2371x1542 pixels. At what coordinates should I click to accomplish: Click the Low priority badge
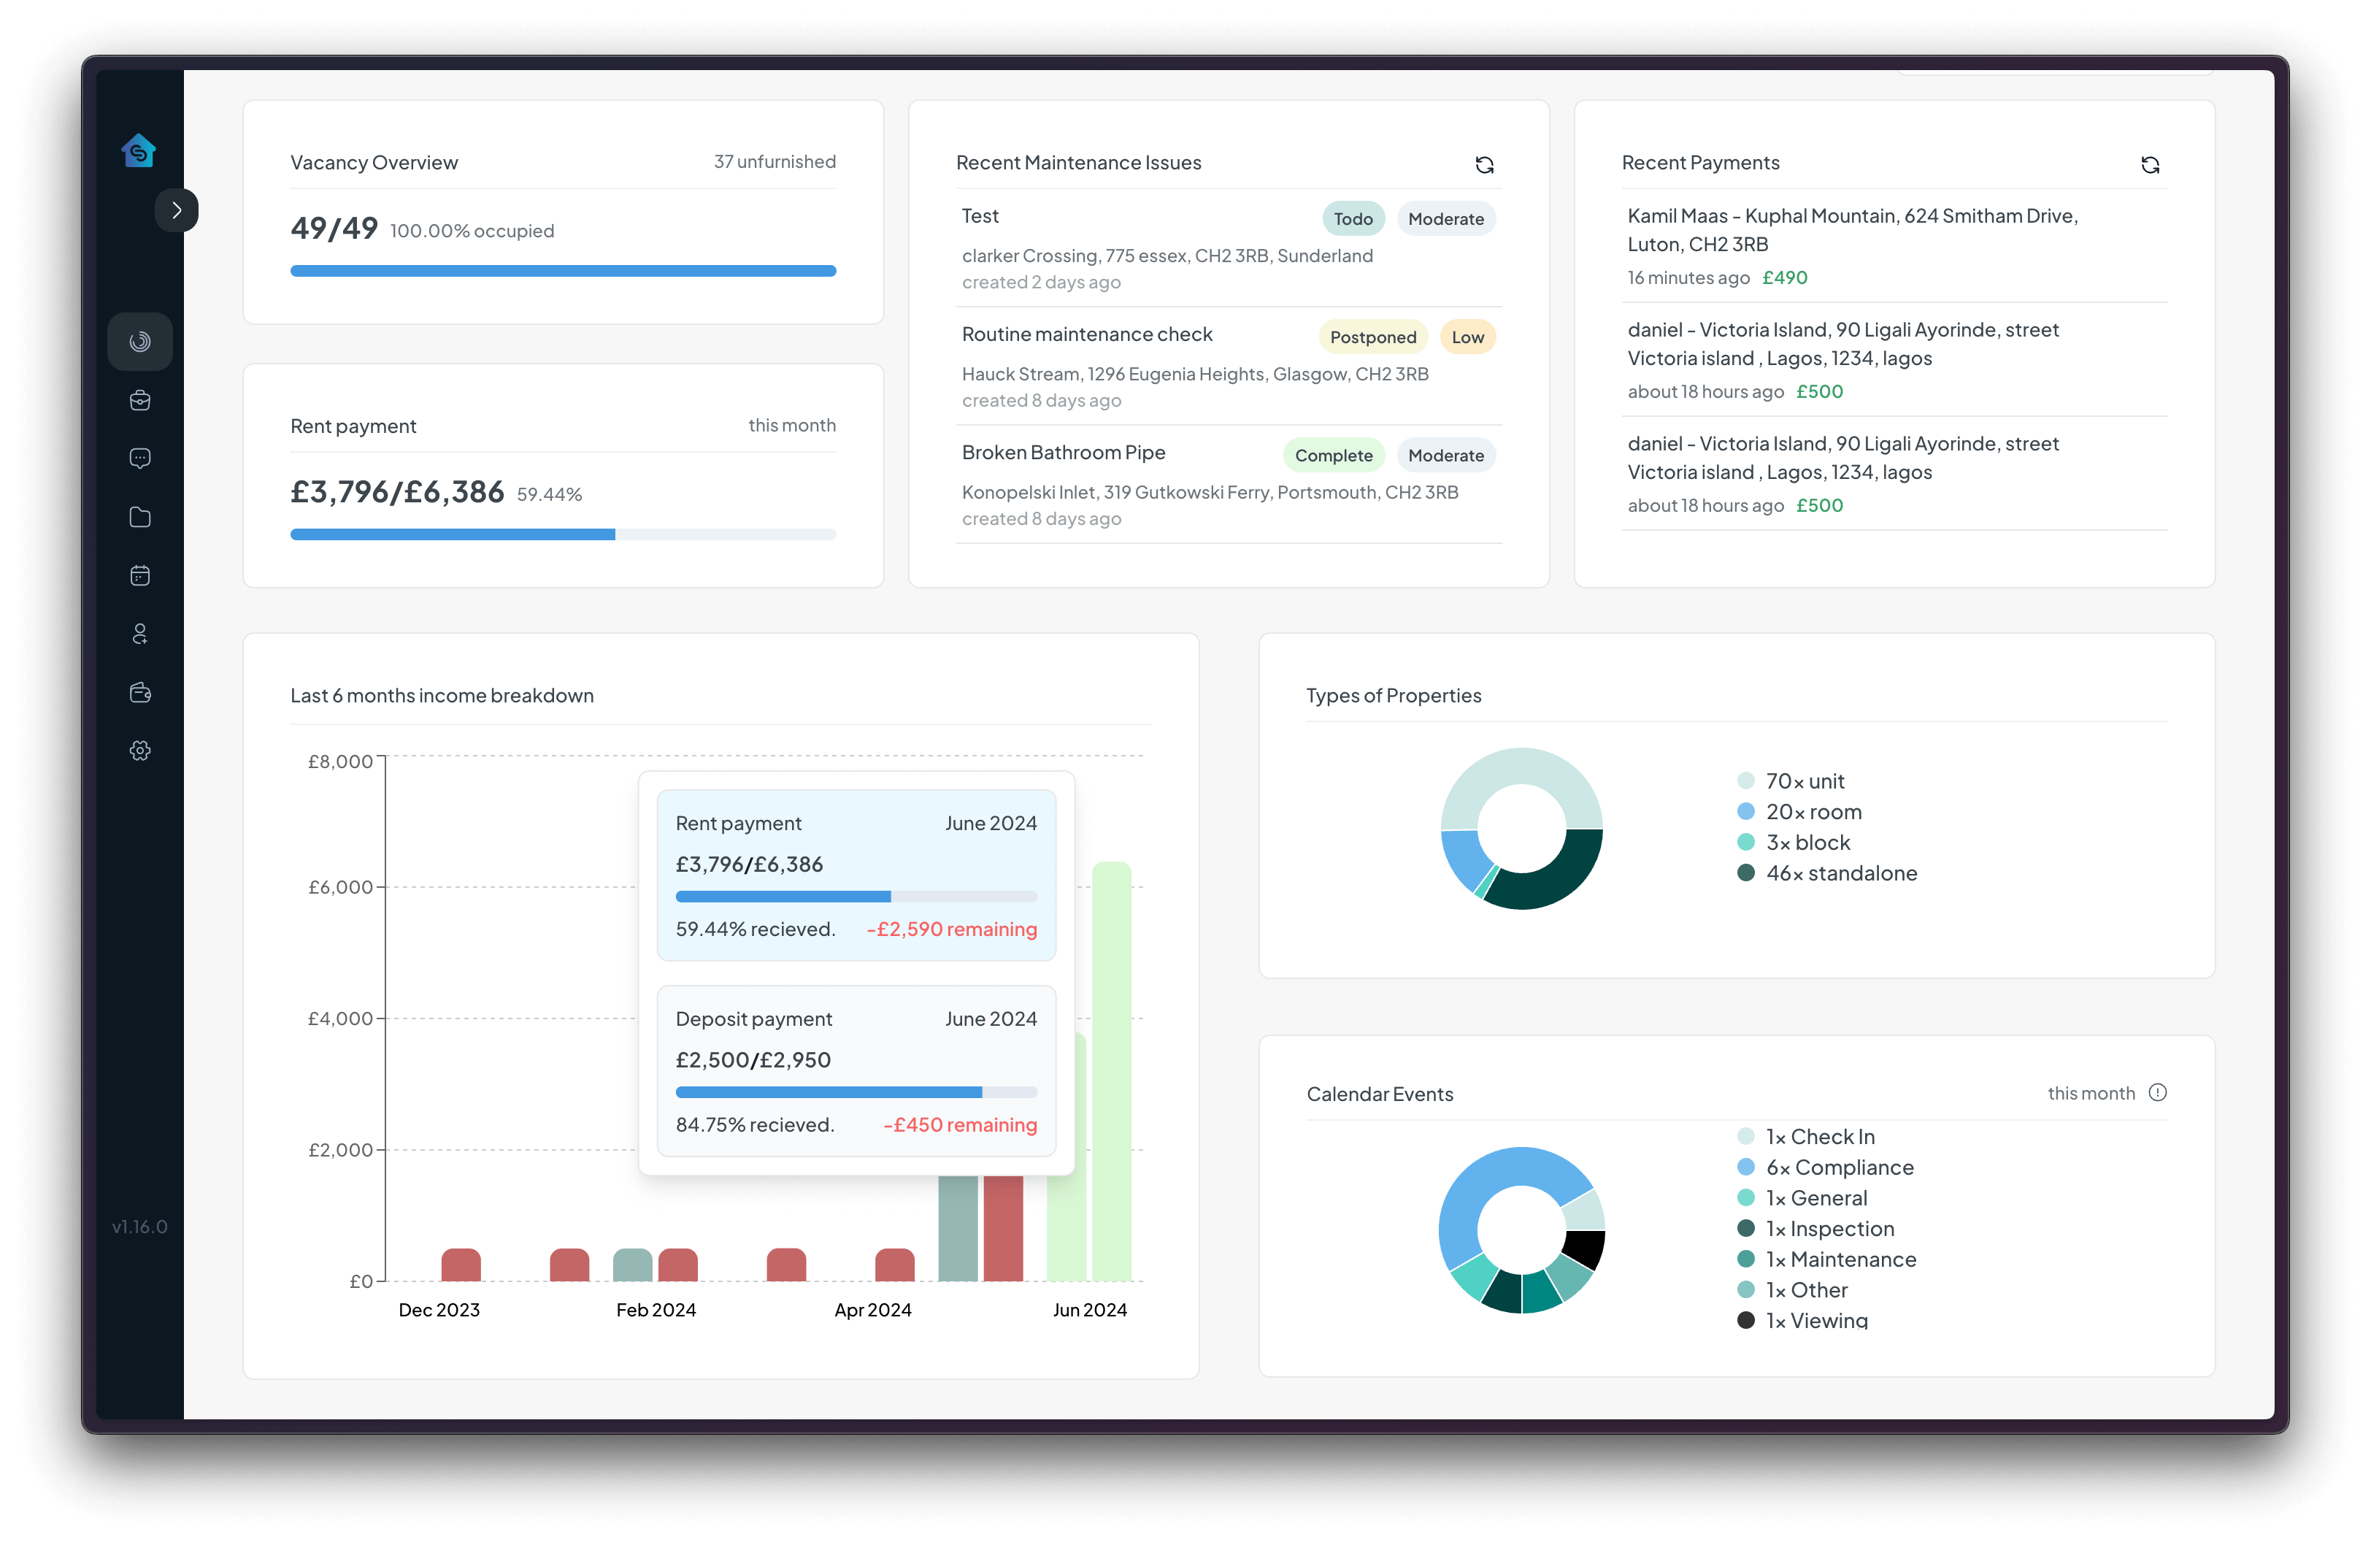click(1467, 337)
